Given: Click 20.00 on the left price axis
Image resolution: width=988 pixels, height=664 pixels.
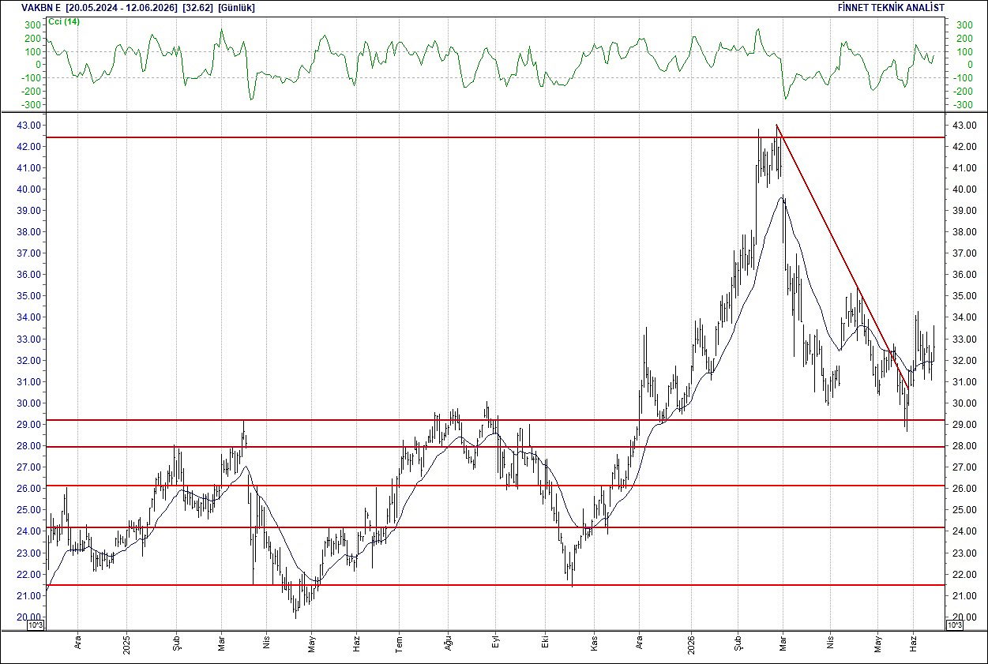Looking at the screenshot, I should coord(28,617).
